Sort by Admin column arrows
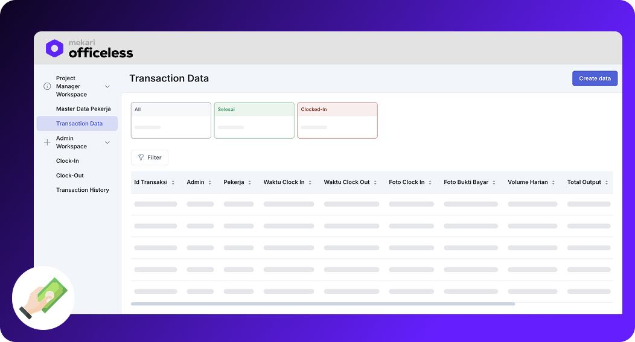Image resolution: width=635 pixels, height=342 pixels. click(x=210, y=183)
